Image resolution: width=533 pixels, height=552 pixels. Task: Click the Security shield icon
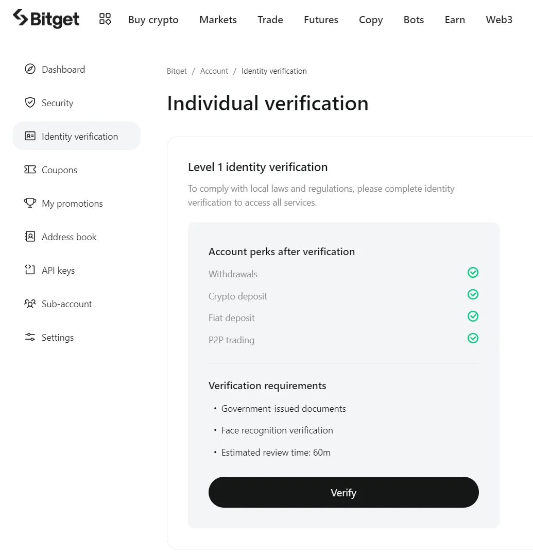(x=30, y=103)
